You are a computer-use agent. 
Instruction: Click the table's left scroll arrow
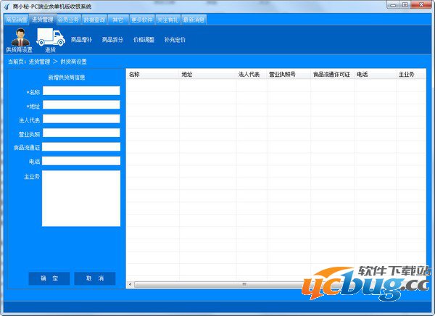(130, 284)
